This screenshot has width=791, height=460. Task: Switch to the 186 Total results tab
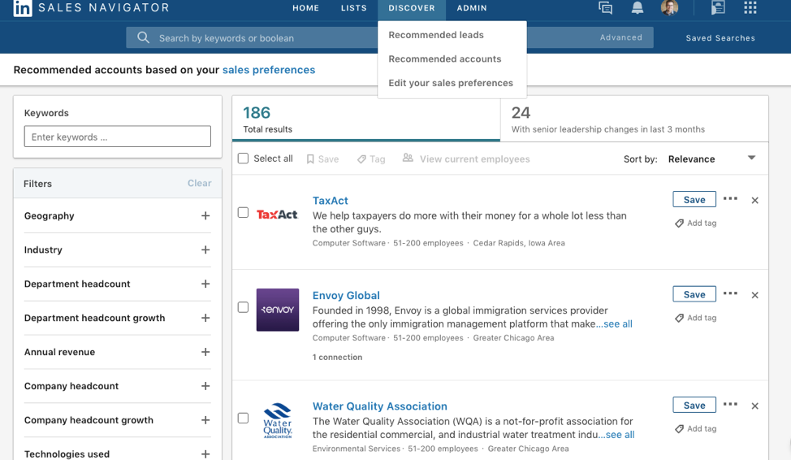coord(366,119)
